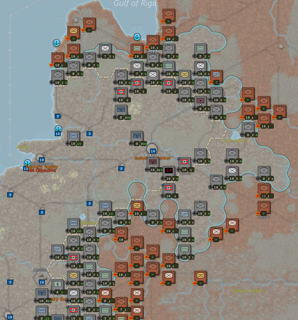The width and height of the screenshot is (298, 320).
Task: Select the Soviet white-symbol counter showing 8 1
Action: point(105,293)
